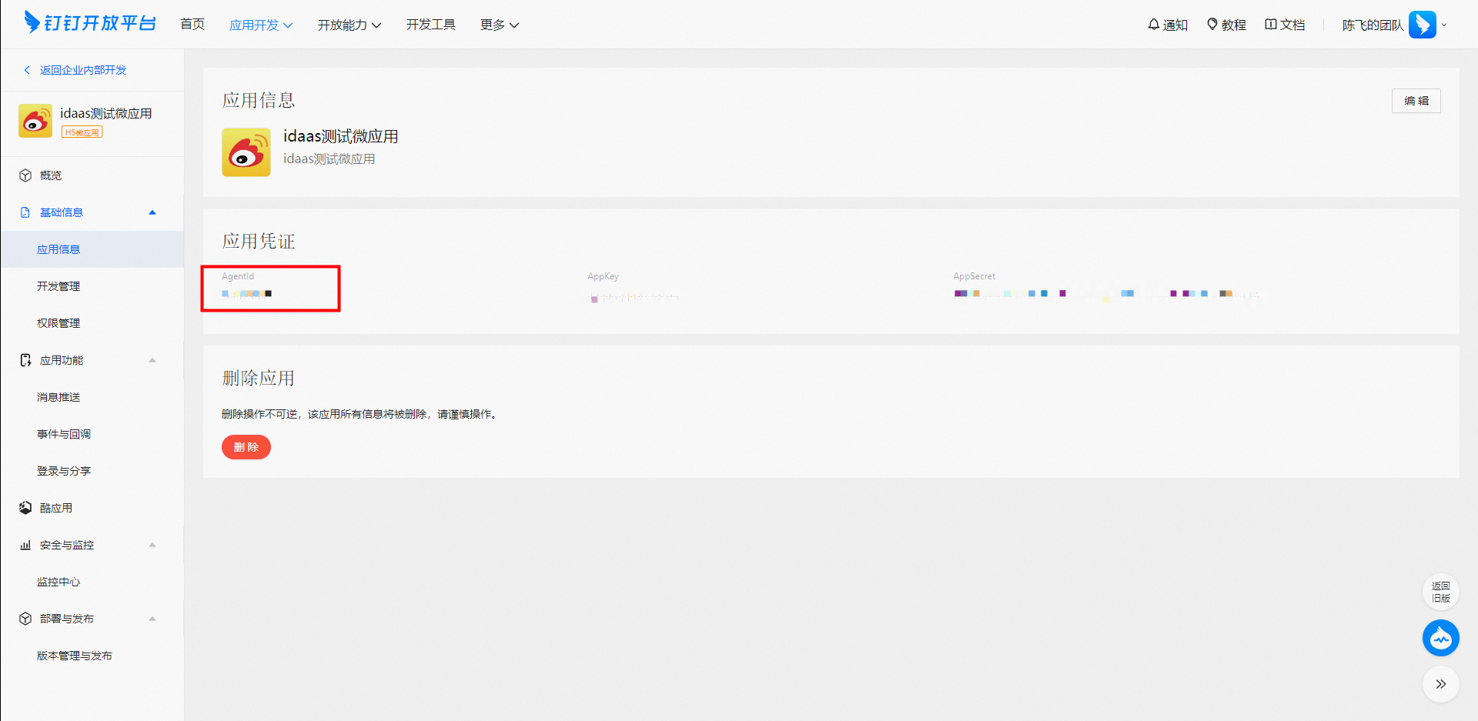Screen dimensions: 1478x721
Task: Click the double-chevron expand button at bottom right
Action: (x=1440, y=684)
